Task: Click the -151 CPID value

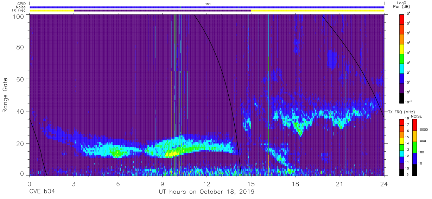Action: (x=207, y=4)
